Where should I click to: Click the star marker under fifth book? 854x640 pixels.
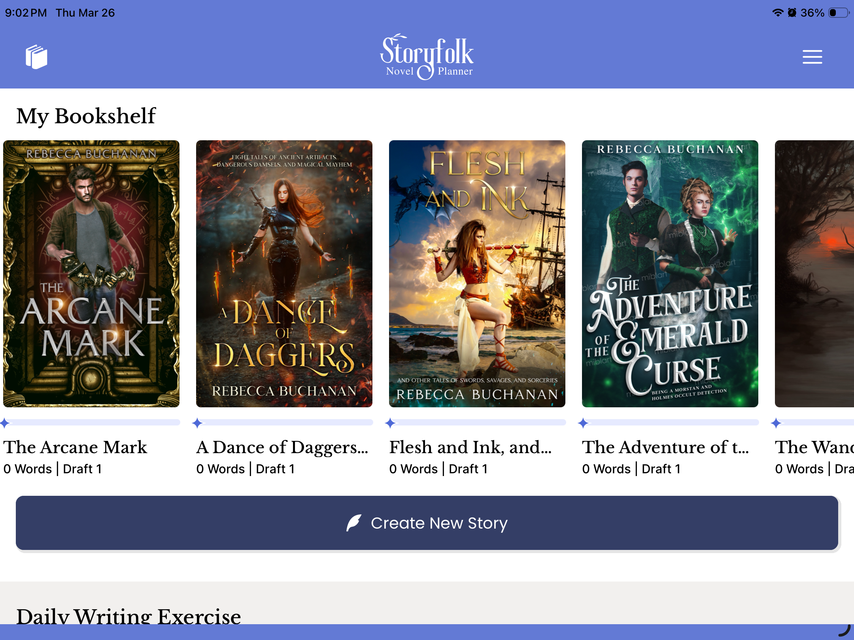tap(776, 423)
